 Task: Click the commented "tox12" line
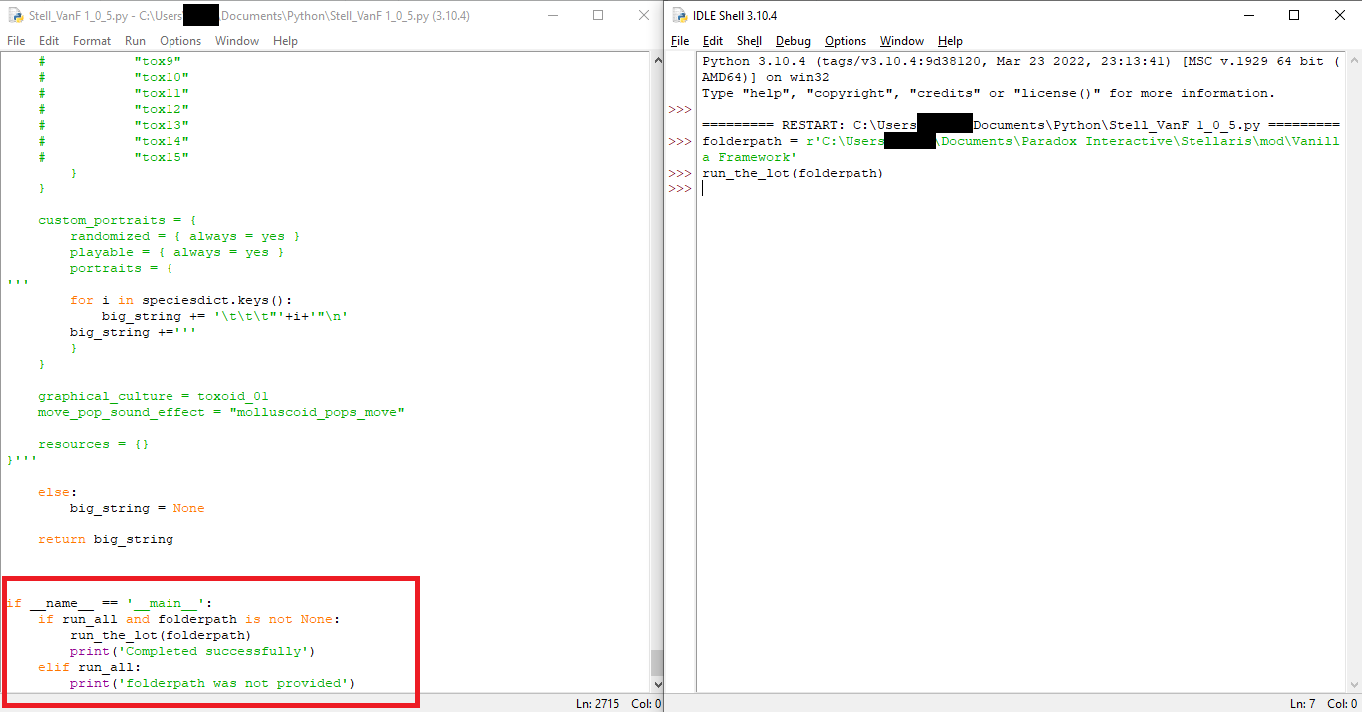coord(114,109)
